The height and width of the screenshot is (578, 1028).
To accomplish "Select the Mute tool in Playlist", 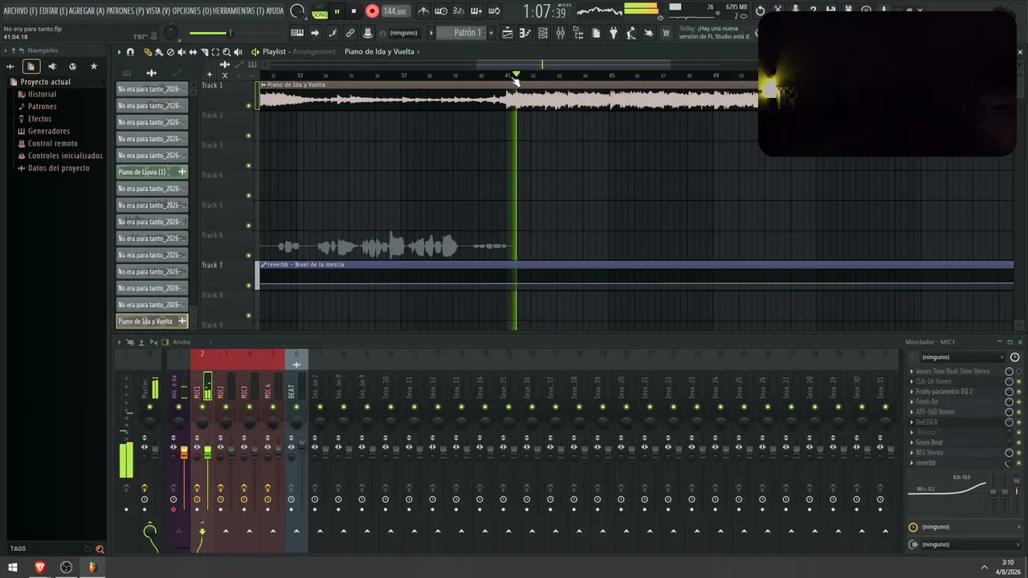I will click(182, 52).
